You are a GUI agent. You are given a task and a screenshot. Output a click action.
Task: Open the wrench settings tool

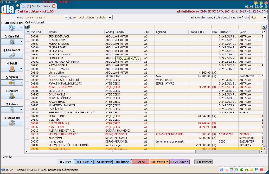point(226,170)
